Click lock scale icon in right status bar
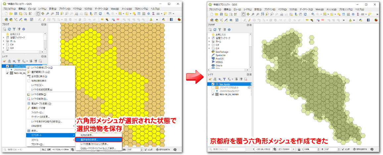 (300, 149)
